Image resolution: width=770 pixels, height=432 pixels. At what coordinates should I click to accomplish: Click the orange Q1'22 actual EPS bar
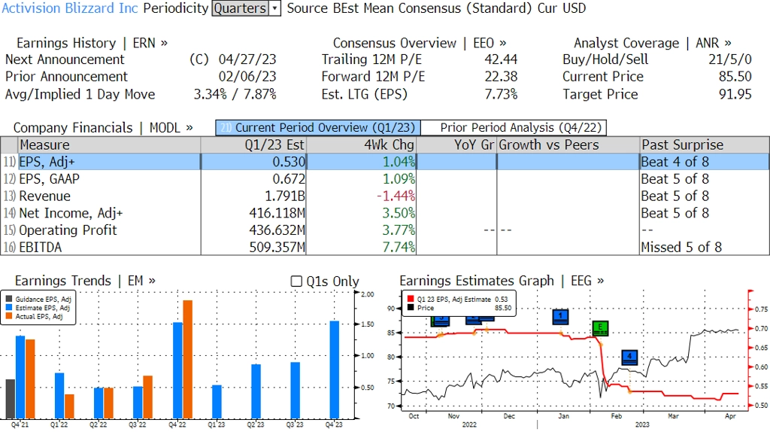pos(69,406)
